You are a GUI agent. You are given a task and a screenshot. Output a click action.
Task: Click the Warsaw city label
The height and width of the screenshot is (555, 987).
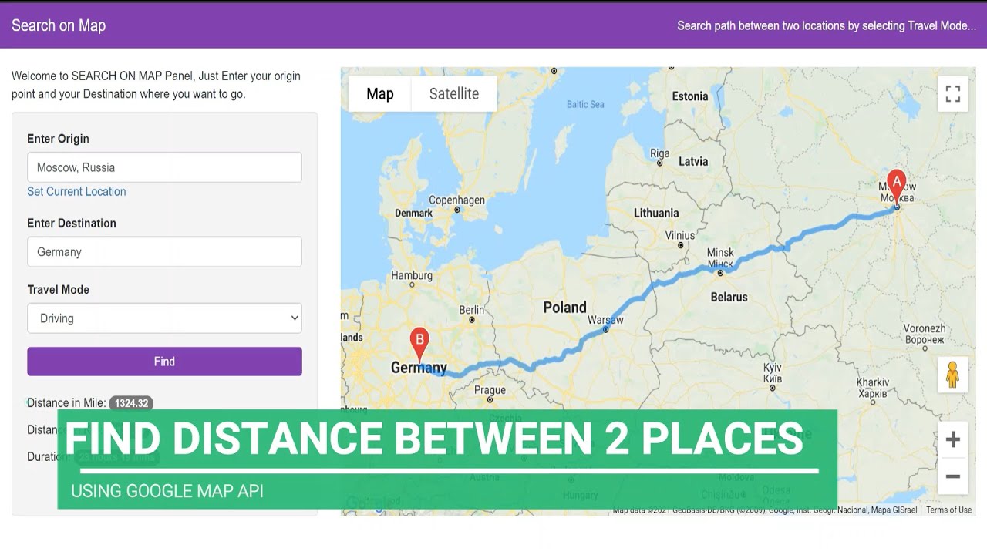point(605,320)
